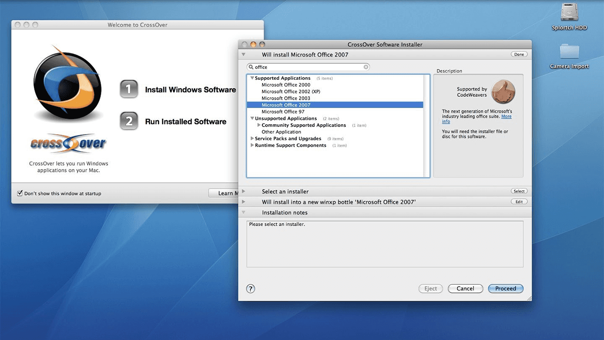This screenshot has width=604, height=340.
Task: Click the Done button
Action: pyautogui.click(x=519, y=54)
